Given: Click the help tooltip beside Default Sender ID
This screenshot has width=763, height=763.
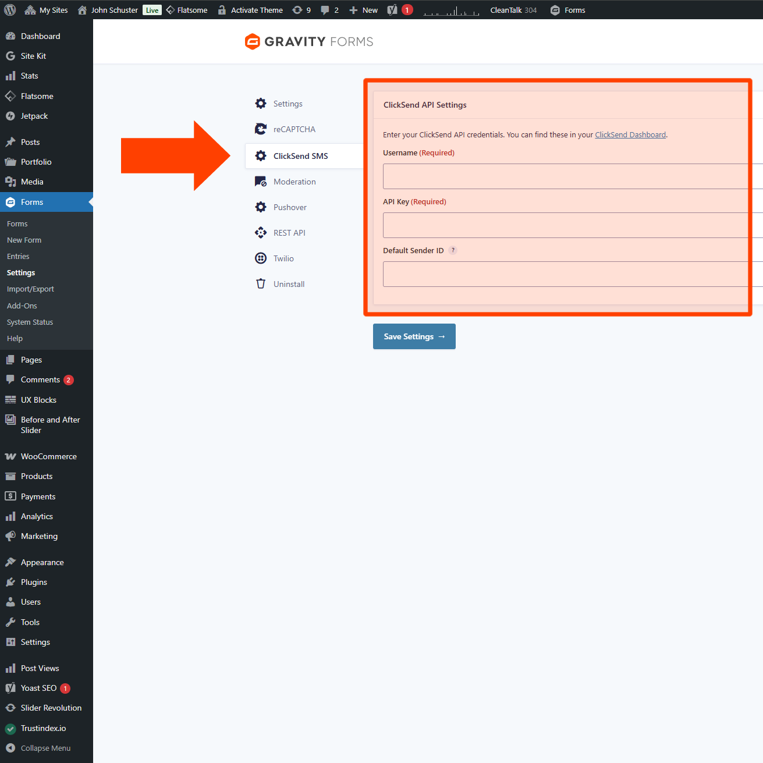Looking at the screenshot, I should point(453,250).
